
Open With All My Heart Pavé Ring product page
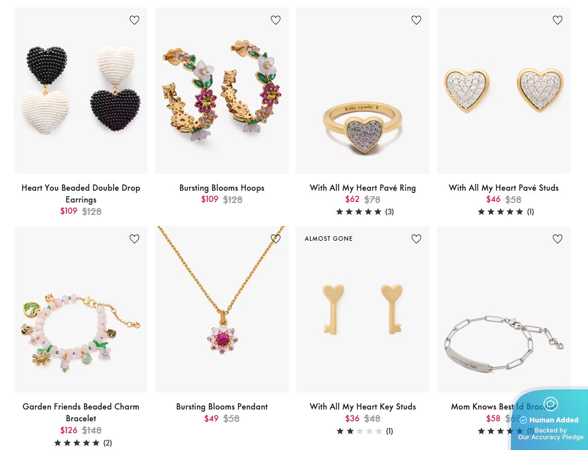point(362,188)
